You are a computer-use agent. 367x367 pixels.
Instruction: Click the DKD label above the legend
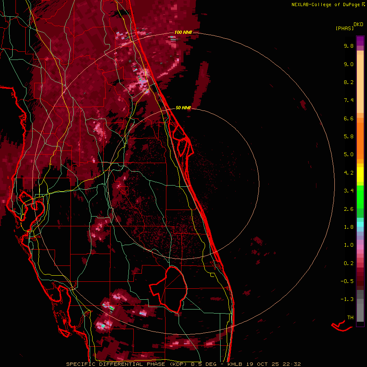pos(358,24)
